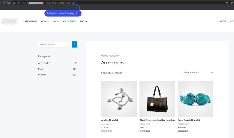This screenshot has width=234, height=138.
Task: Go to the About page
Action: tap(223, 21)
